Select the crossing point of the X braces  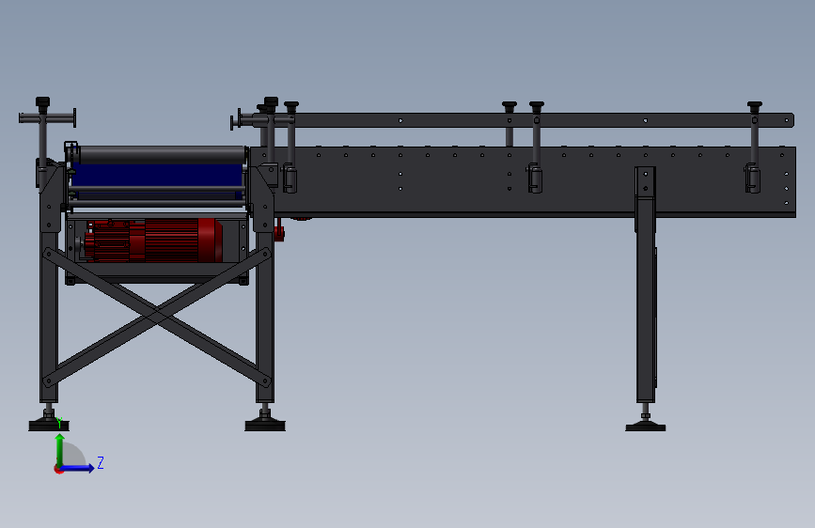point(157,316)
